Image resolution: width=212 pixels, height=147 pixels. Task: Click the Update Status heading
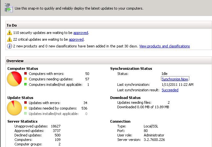(20, 98)
